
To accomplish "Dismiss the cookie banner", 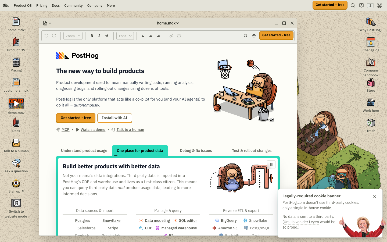I will [374, 197].
